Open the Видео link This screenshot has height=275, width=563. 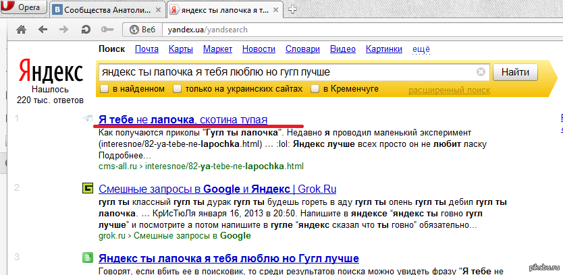coord(343,49)
